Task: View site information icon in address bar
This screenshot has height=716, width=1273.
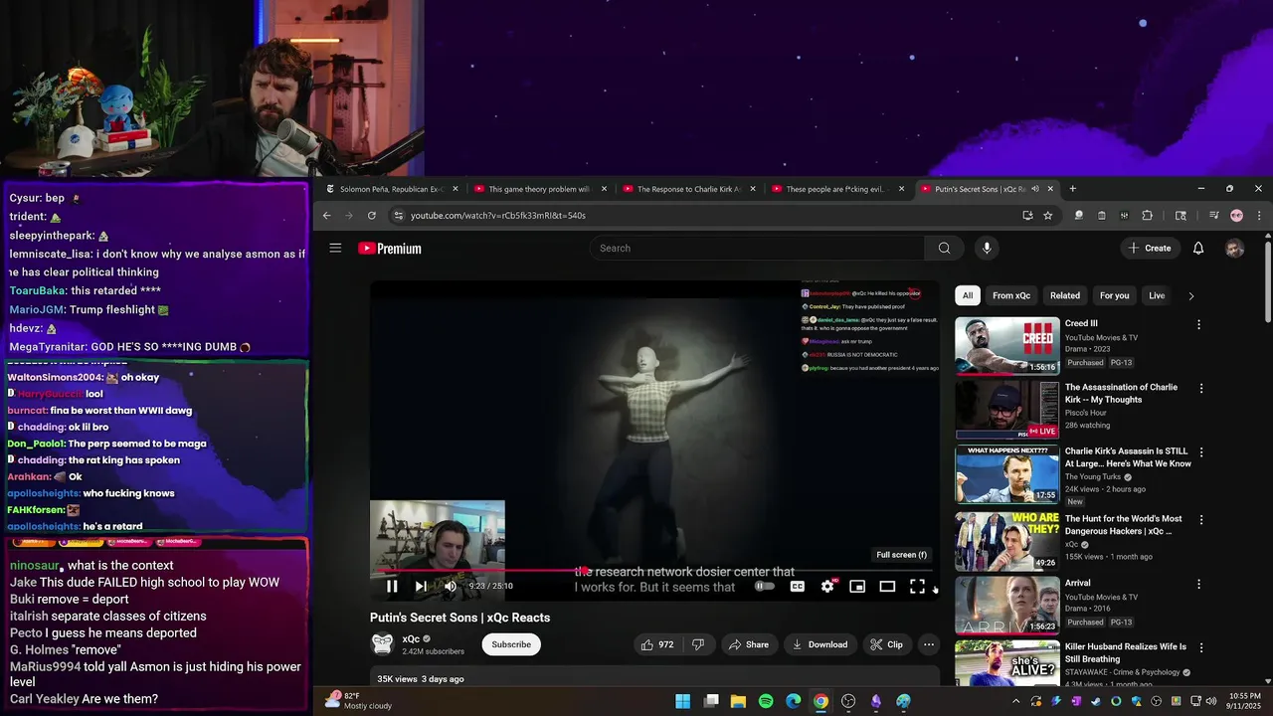Action: tap(399, 216)
